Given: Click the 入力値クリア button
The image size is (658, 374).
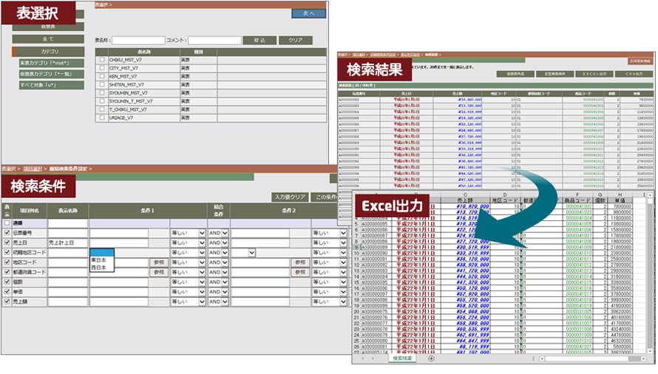Looking at the screenshot, I should [x=290, y=197].
